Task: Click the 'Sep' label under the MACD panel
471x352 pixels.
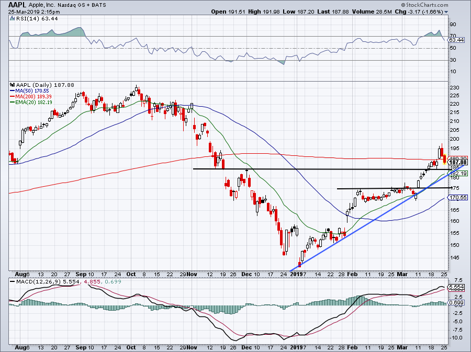Action: click(x=81, y=347)
